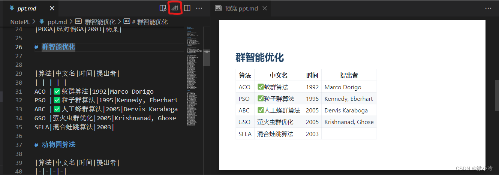The height and width of the screenshot is (175, 499).
Task: Click the 时间 header cell in the preview
Action: (312, 75)
